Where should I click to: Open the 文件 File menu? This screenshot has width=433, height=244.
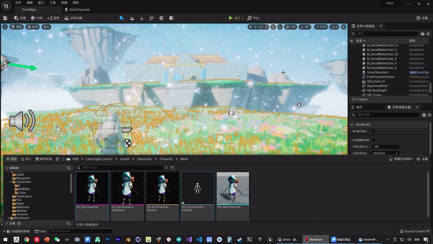[x=18, y=3]
